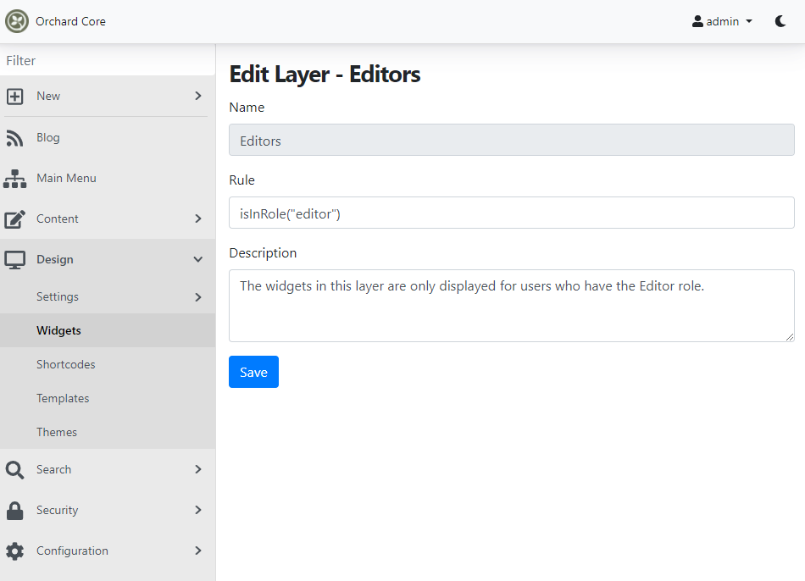805x581 pixels.
Task: Click the Design menu label
Action: click(x=55, y=260)
